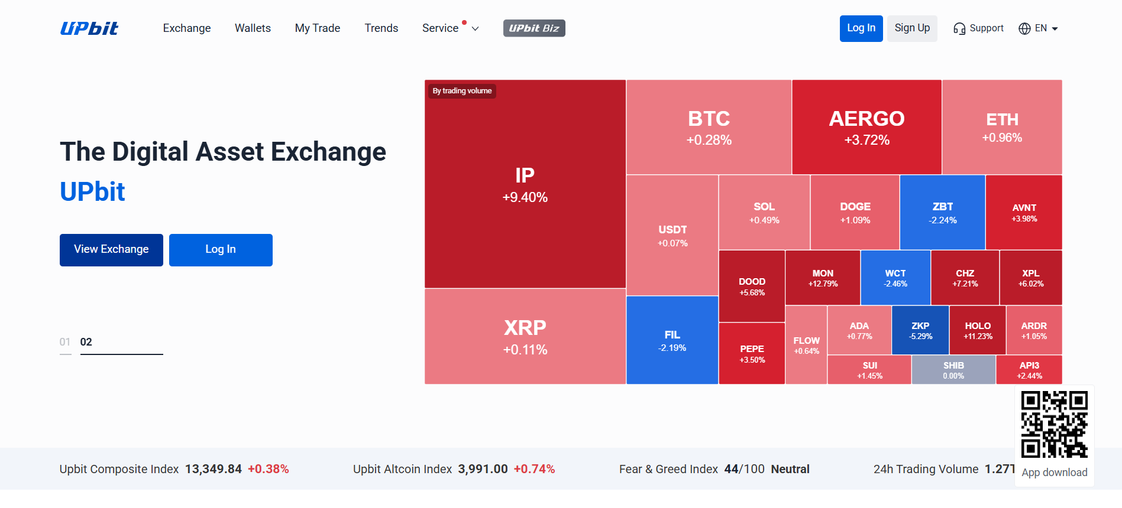
Task: Click the Sign Up button
Action: (912, 28)
